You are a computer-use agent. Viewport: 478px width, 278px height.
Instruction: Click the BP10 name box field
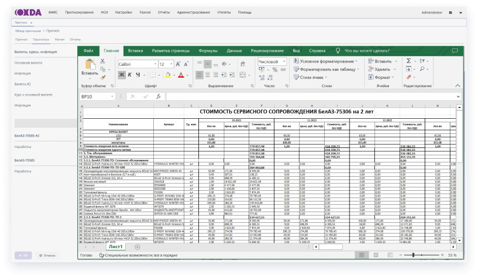98,97
